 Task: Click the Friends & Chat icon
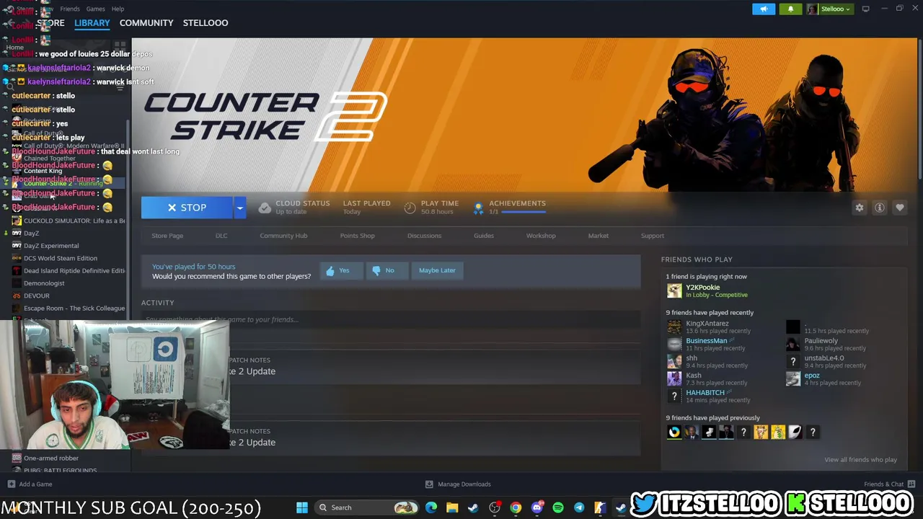pyautogui.click(x=911, y=484)
